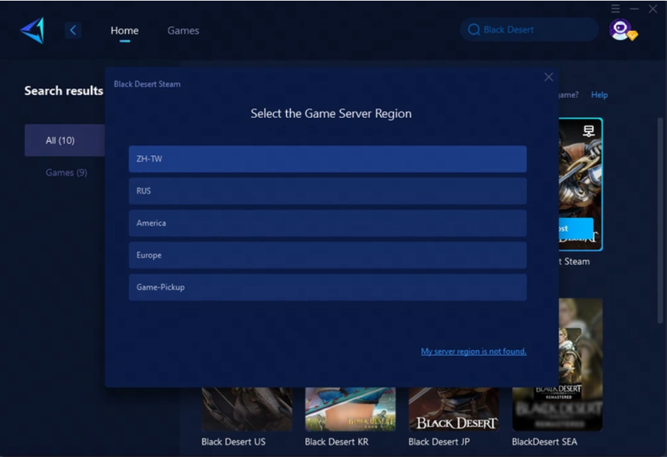This screenshot has height=457, width=667.
Task: Select the ZH-TW server region
Action: point(328,159)
